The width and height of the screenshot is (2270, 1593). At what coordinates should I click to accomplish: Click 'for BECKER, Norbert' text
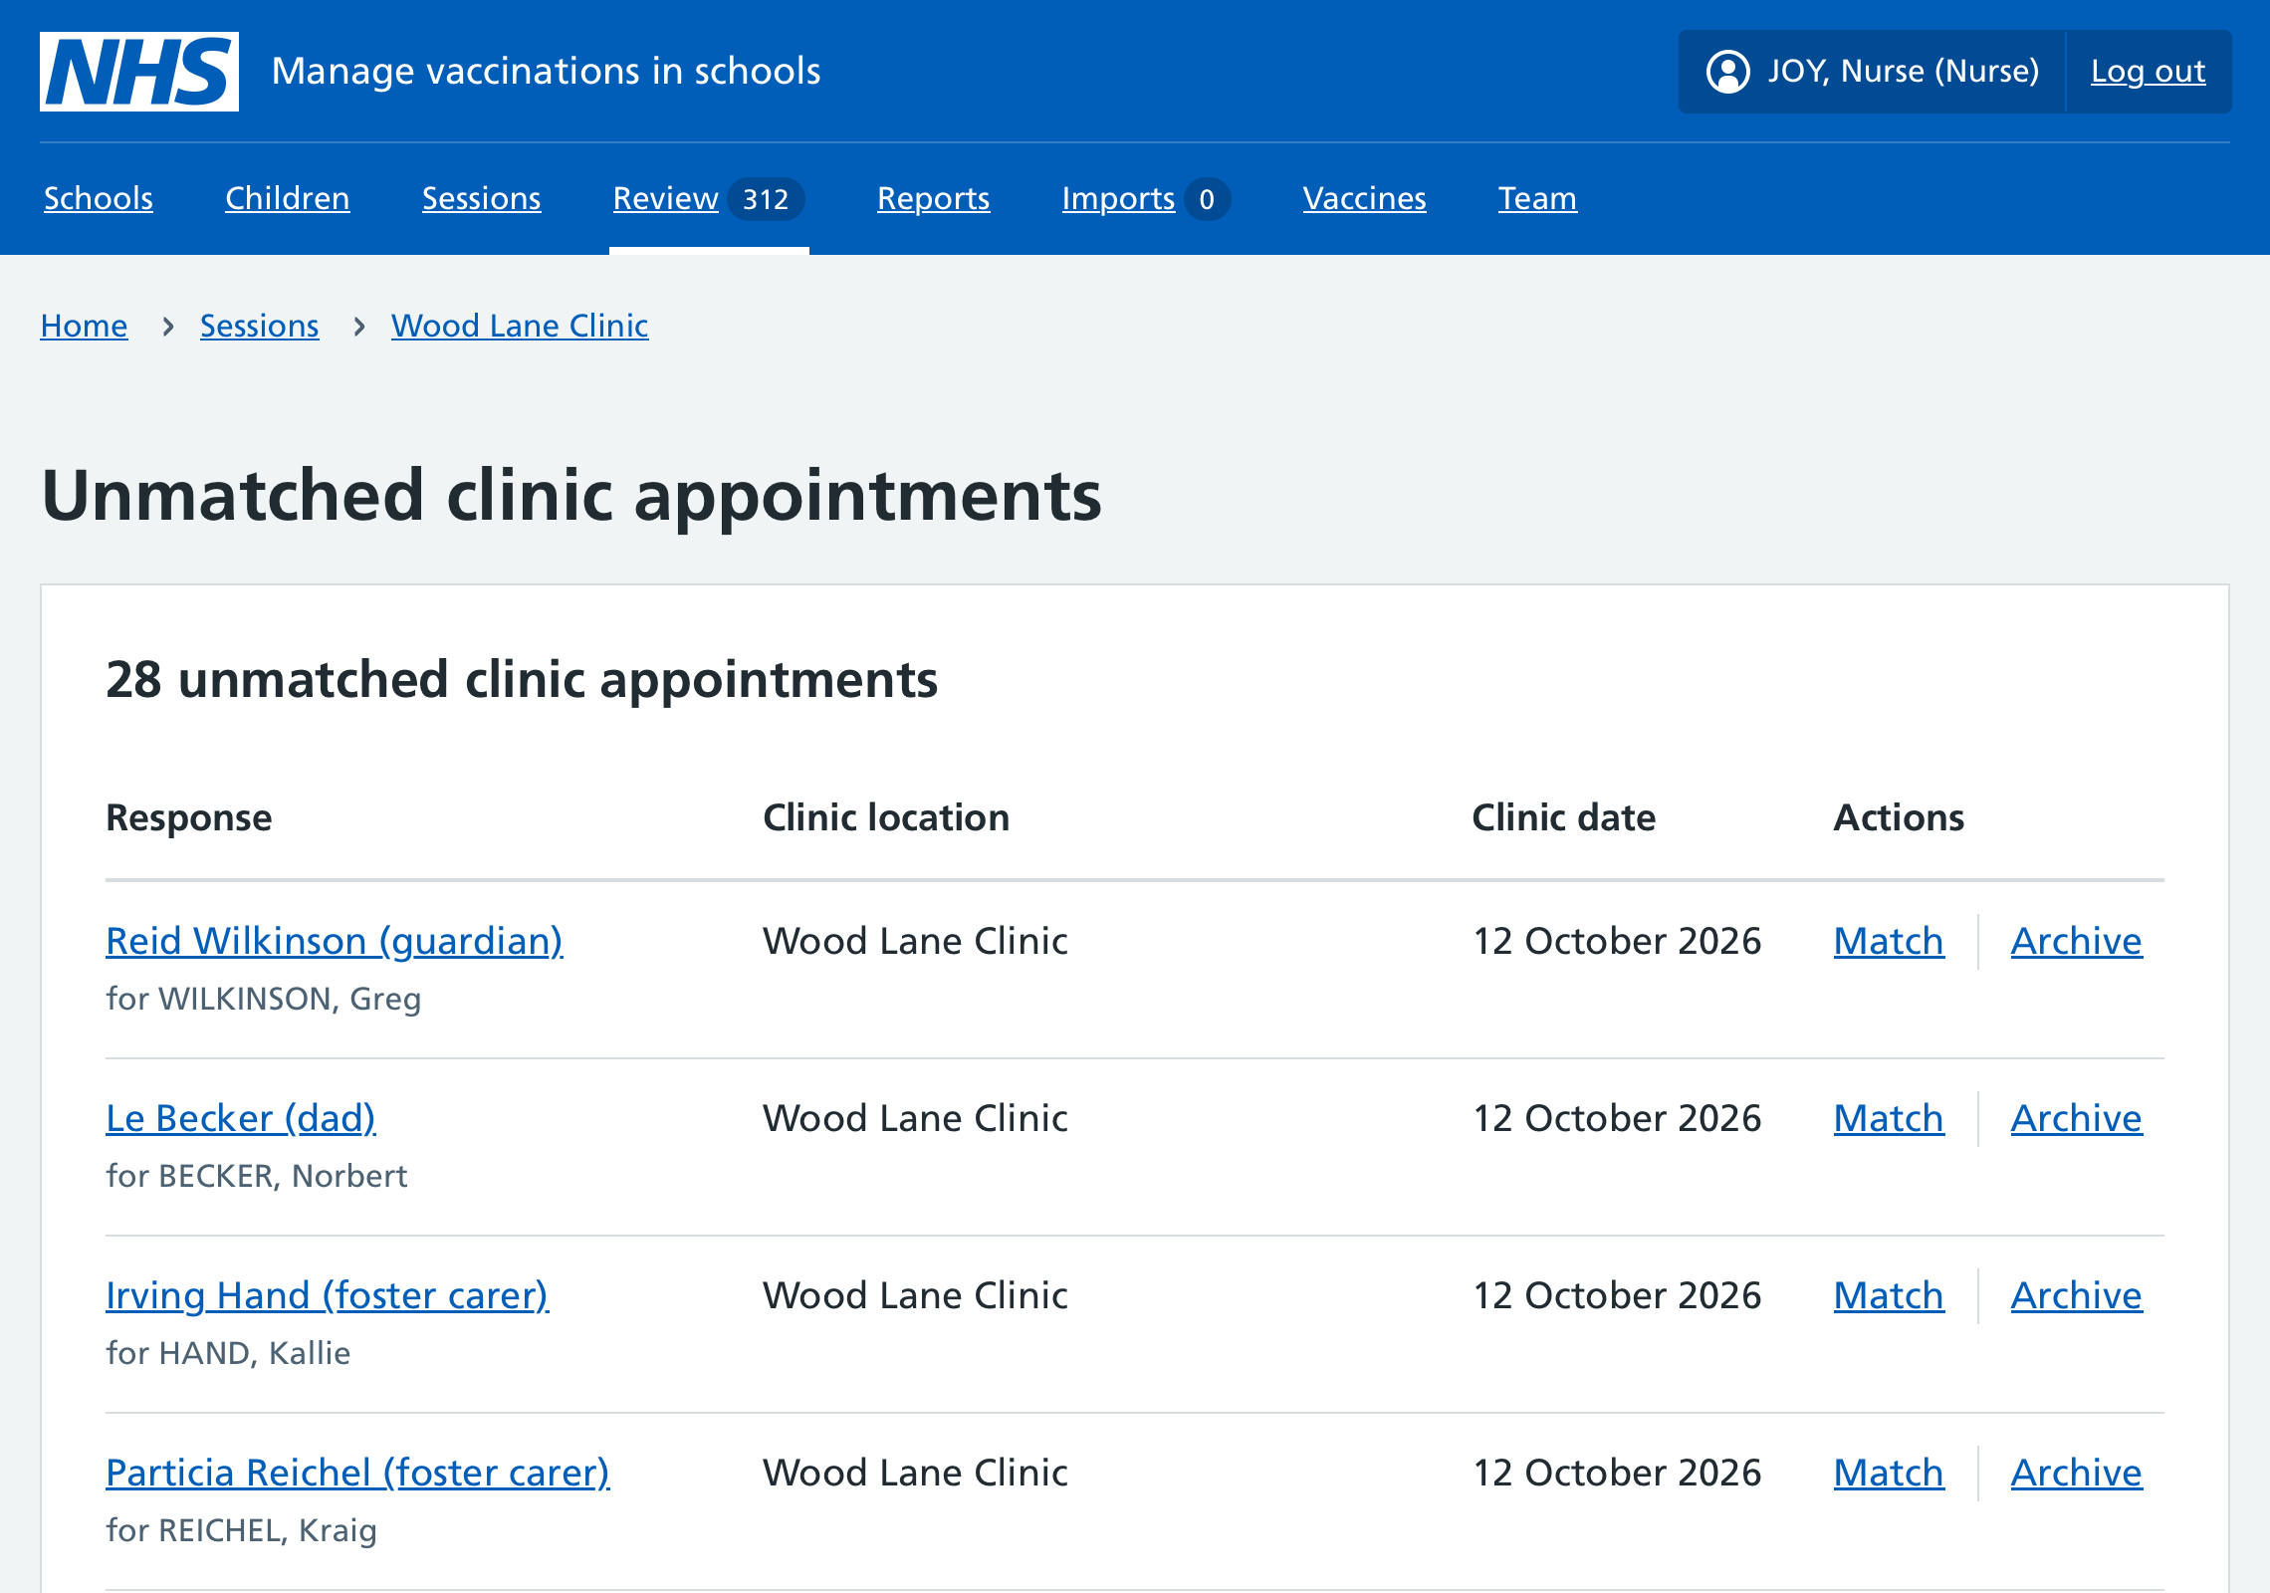click(257, 1176)
